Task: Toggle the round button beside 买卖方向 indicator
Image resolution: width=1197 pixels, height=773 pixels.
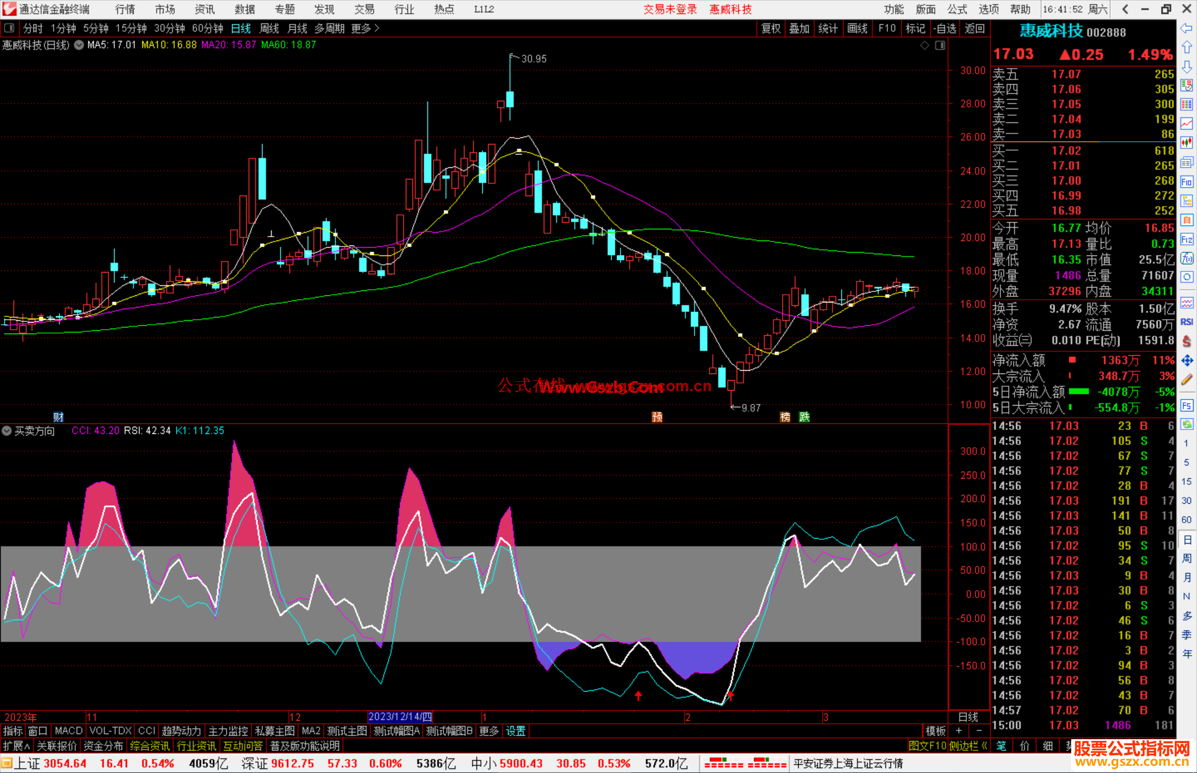Action: point(7,431)
